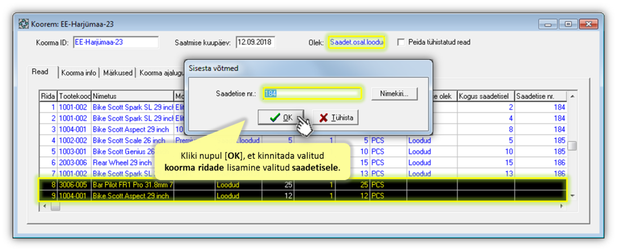
Task: Open the Märkused tab
Action: 118,73
